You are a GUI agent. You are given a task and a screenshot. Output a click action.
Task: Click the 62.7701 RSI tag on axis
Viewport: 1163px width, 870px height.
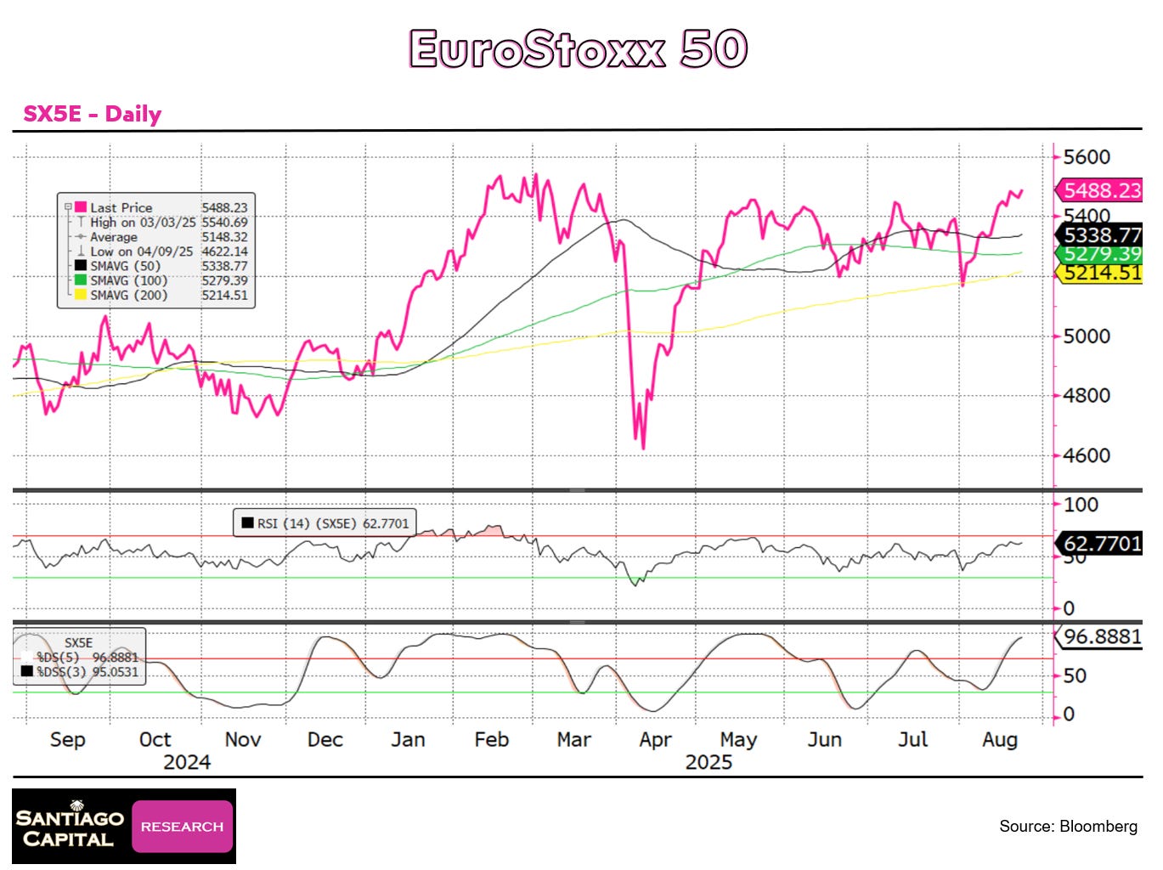[1100, 543]
